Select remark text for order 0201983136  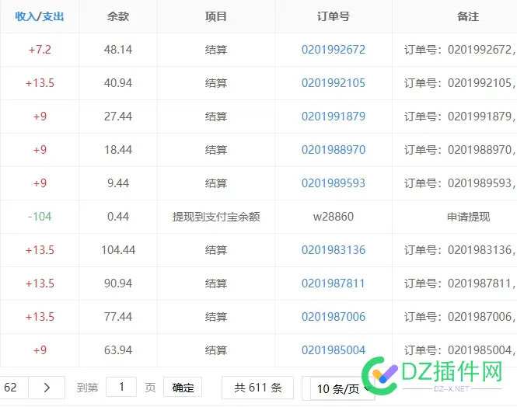pyautogui.click(x=460, y=250)
